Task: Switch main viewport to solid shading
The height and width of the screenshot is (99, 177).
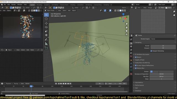Action: [x=121, y=10]
